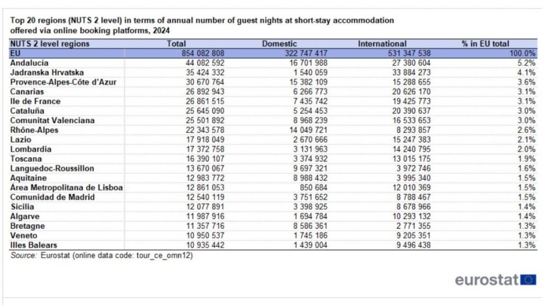Viewport: 542px width, 305px height.
Task: Click EU total value 854 082 808
Action: click(203, 53)
